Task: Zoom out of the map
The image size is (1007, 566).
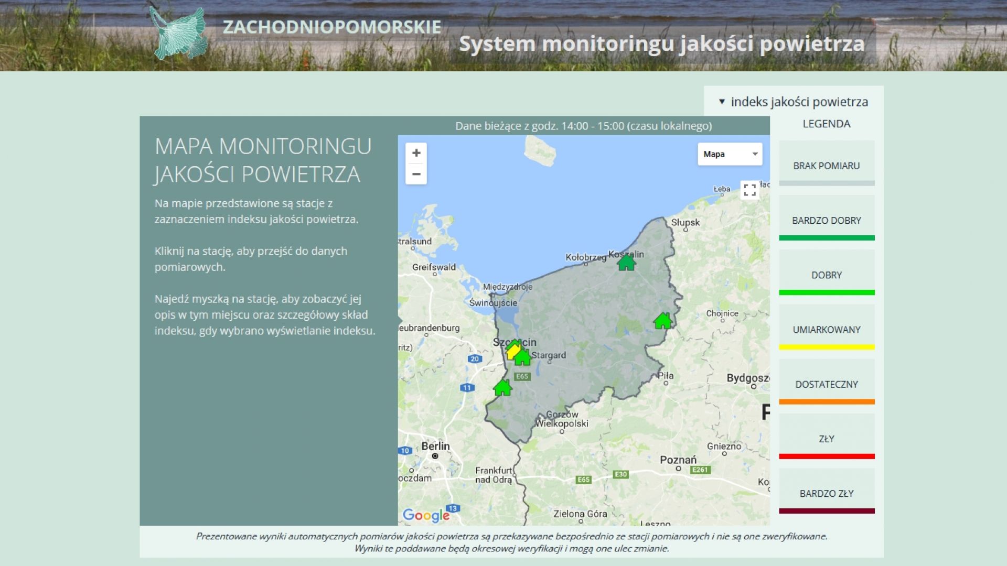Action: click(416, 174)
